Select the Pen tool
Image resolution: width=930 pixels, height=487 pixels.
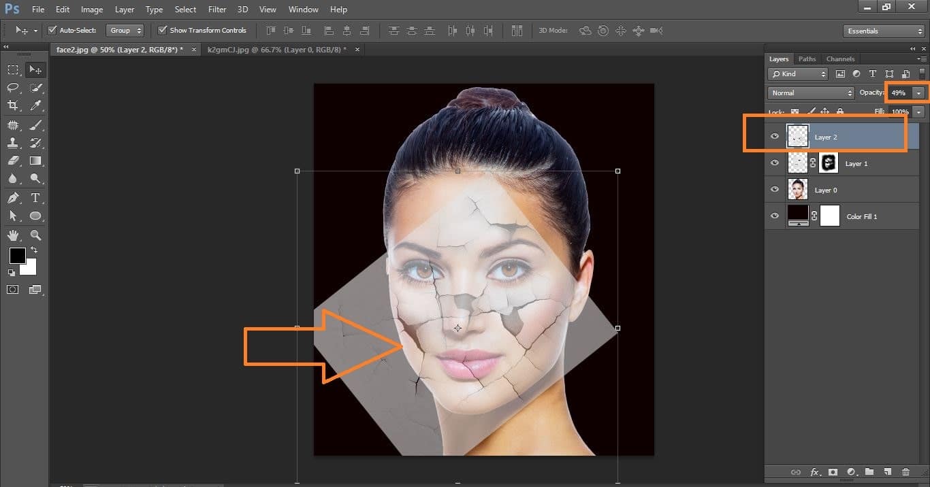tap(13, 198)
